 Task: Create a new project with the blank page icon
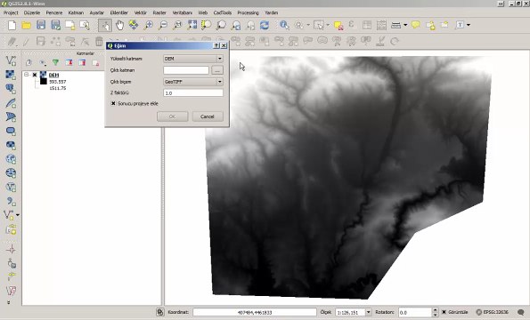pos(12,25)
